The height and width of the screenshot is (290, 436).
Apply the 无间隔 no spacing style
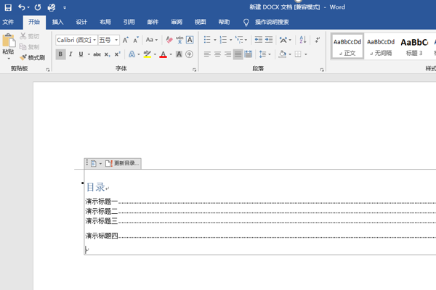coord(381,46)
